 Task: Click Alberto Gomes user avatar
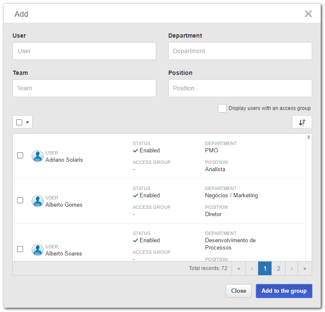[x=38, y=201]
